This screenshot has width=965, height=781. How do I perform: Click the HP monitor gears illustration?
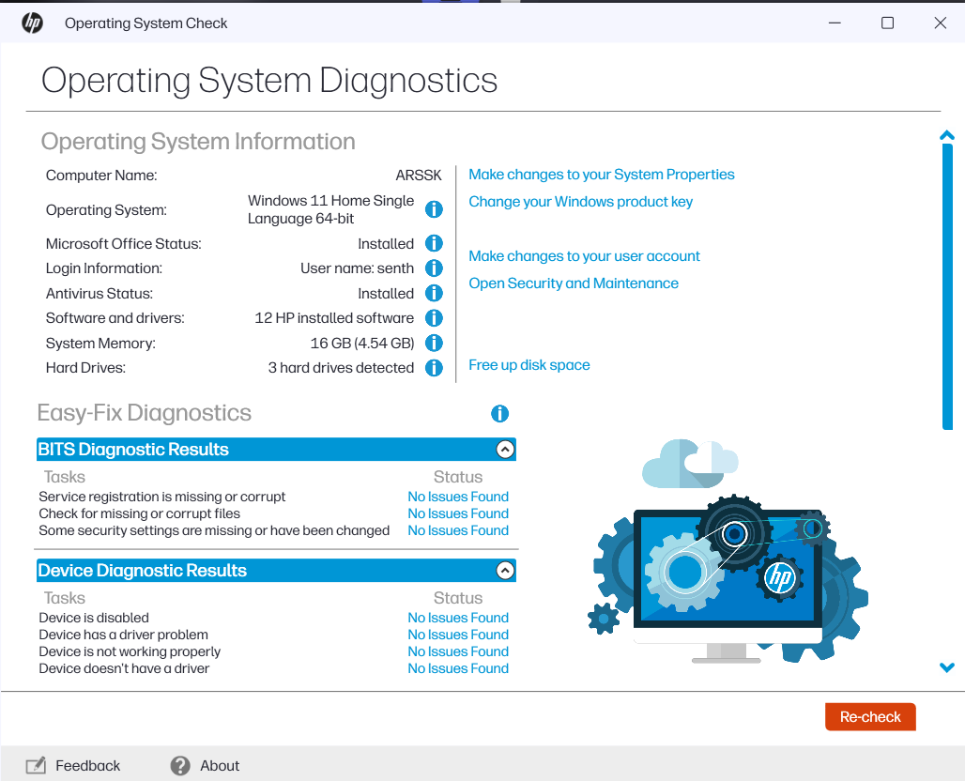728,551
